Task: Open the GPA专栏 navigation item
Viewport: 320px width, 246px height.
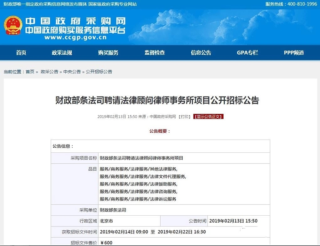Action: click(247, 53)
